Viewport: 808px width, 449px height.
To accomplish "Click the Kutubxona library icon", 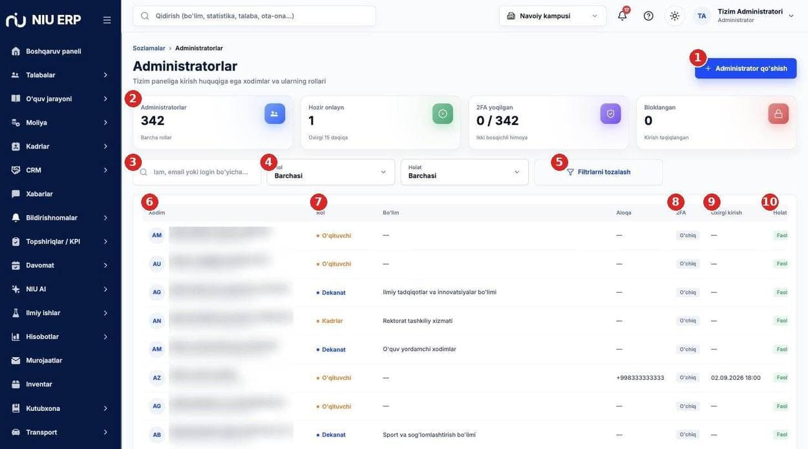I will pyautogui.click(x=16, y=408).
